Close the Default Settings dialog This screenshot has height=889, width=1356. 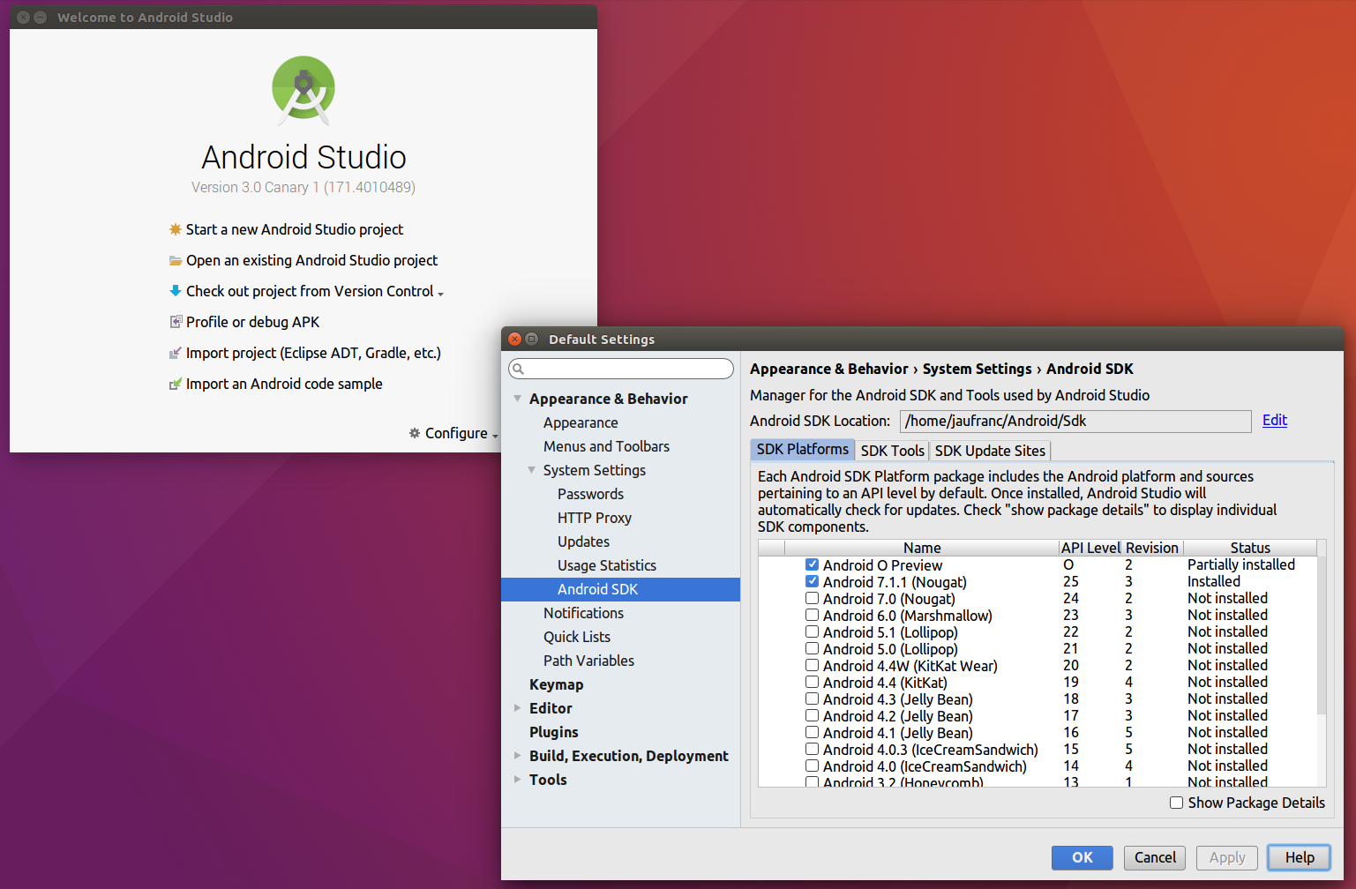pos(515,339)
